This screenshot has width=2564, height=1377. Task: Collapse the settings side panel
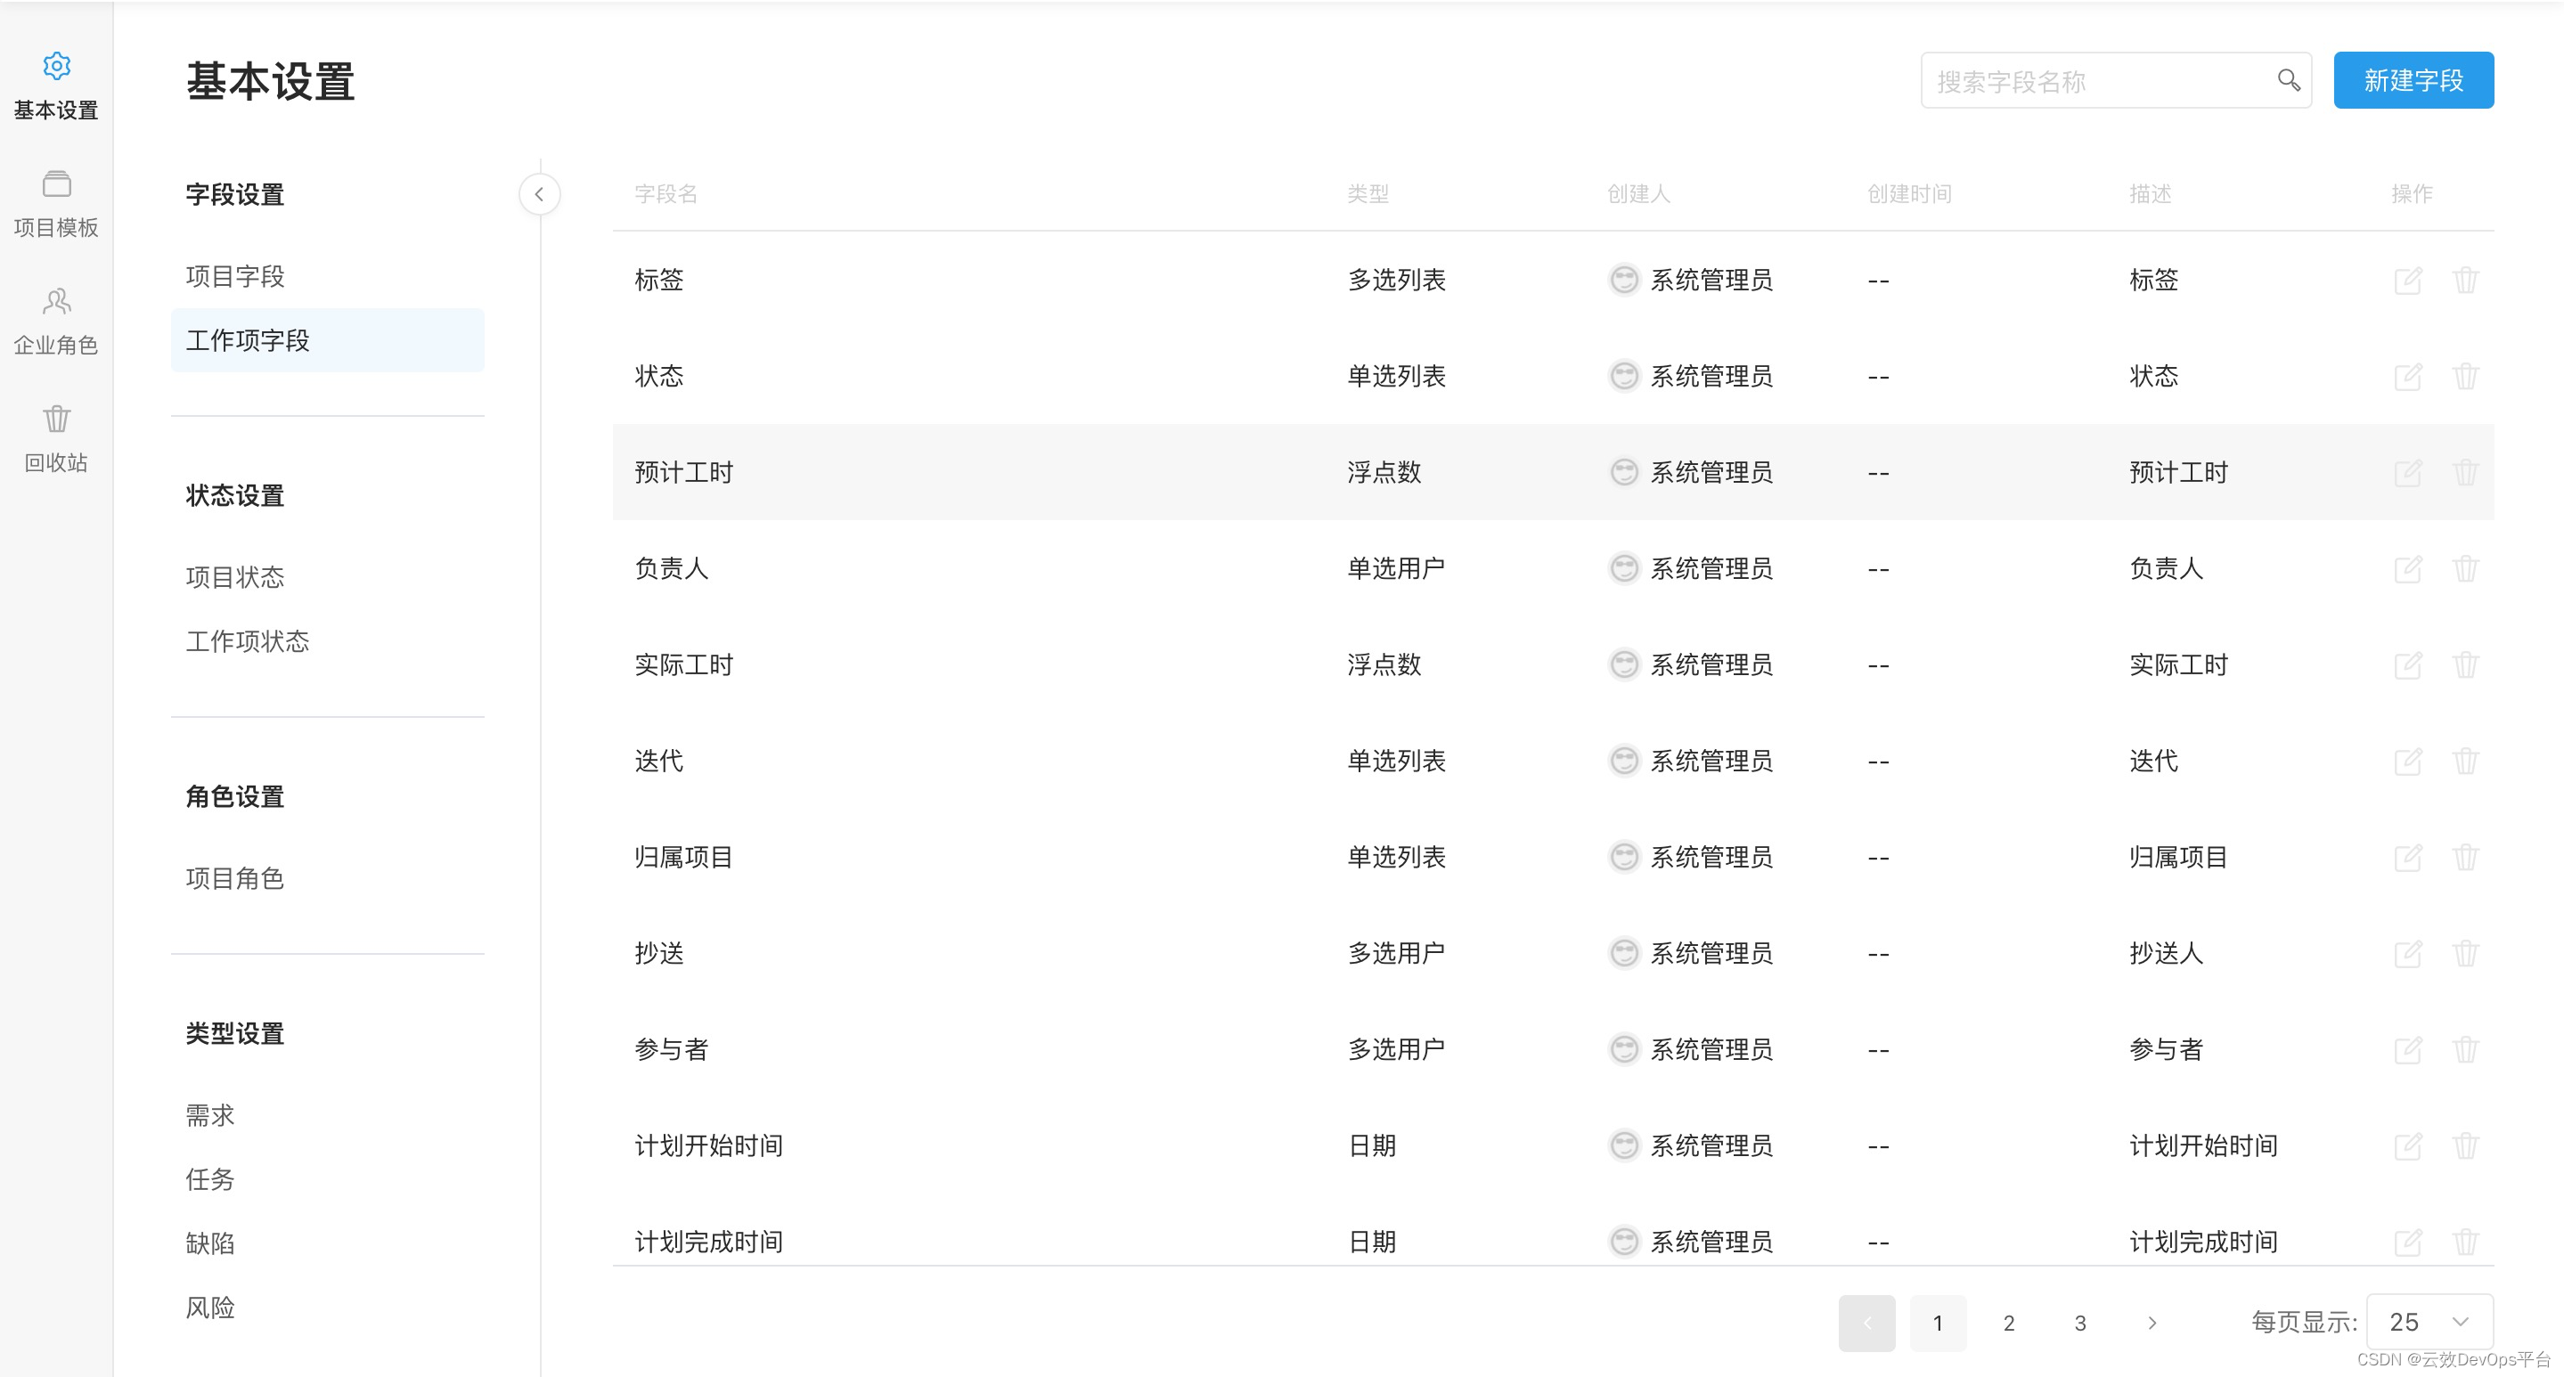(540, 194)
